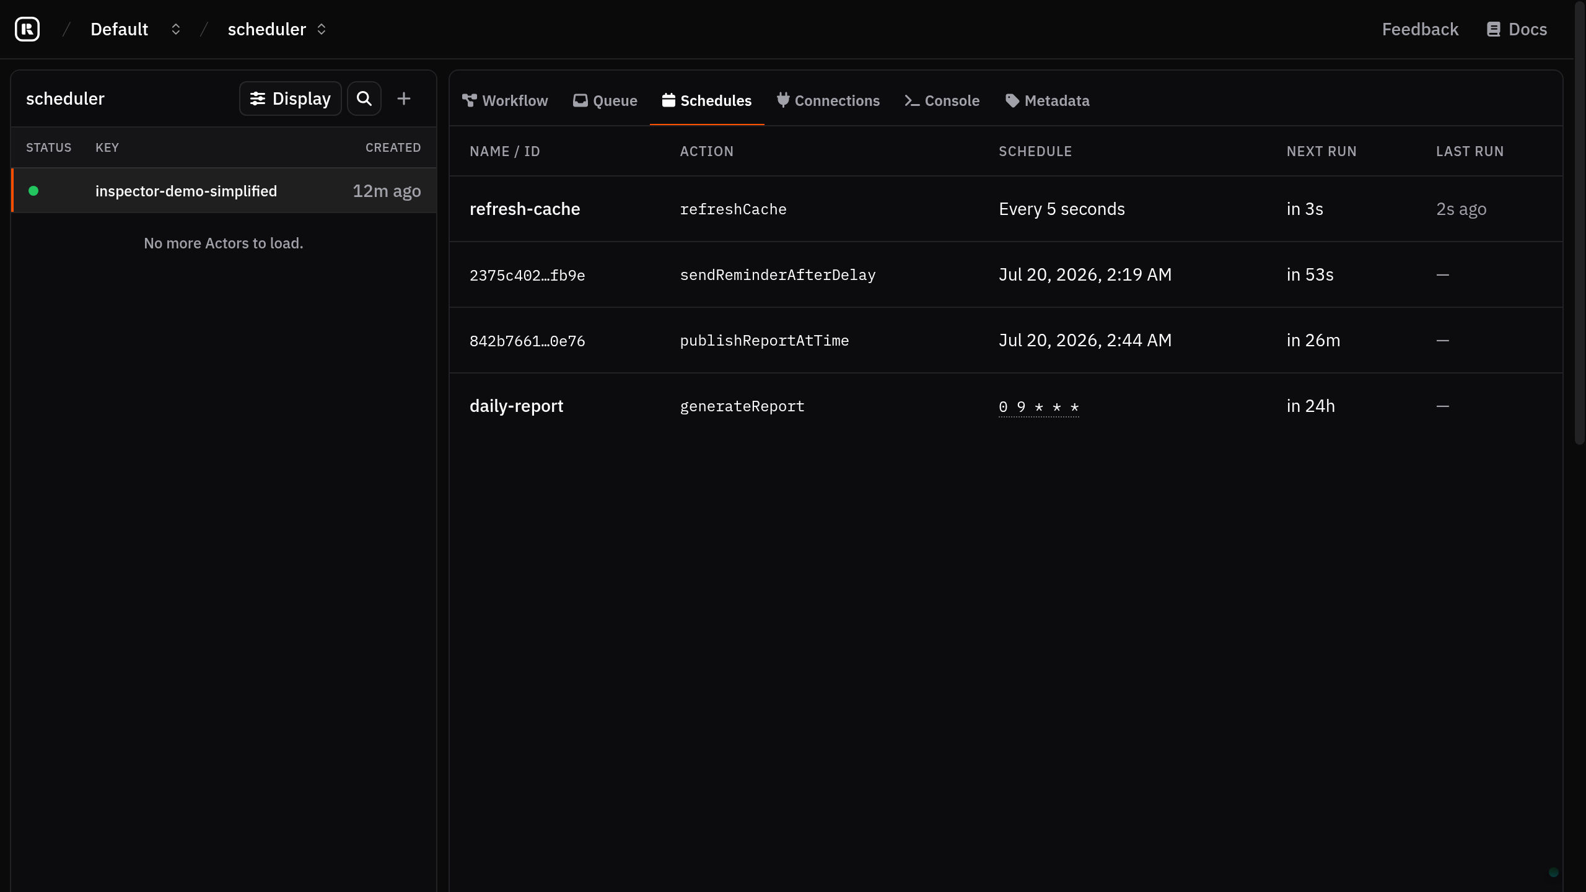Click the 'in 3s' next run value

click(x=1305, y=209)
